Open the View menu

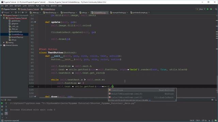[11, 6]
